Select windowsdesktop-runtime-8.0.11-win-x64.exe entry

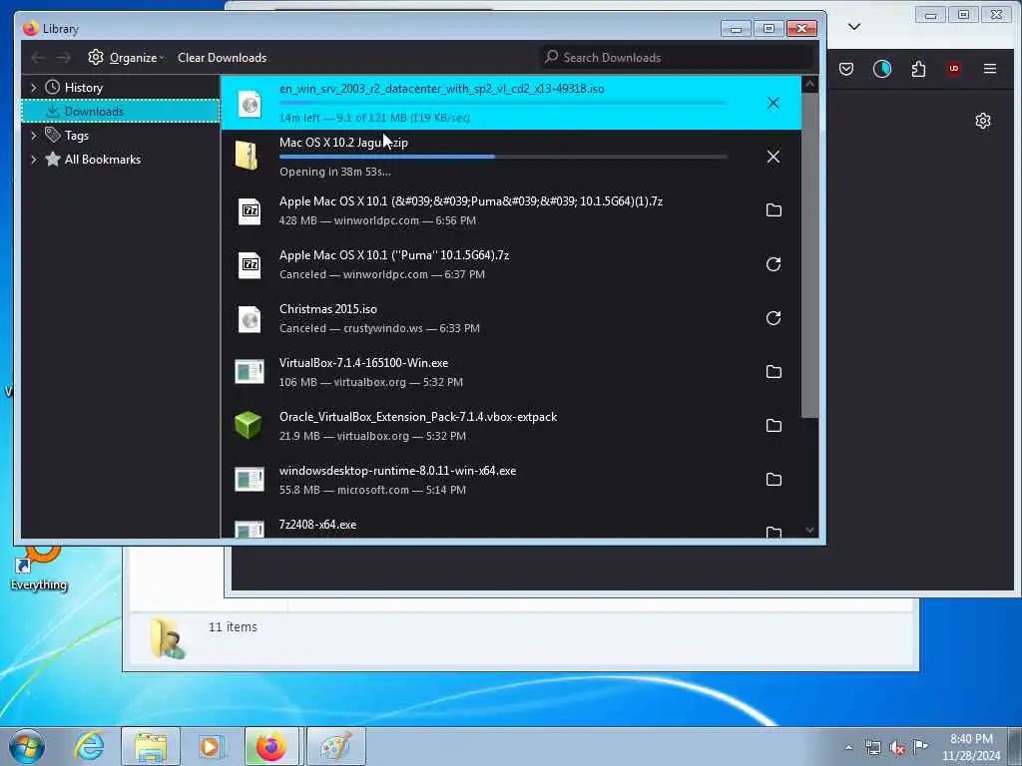pos(511,480)
